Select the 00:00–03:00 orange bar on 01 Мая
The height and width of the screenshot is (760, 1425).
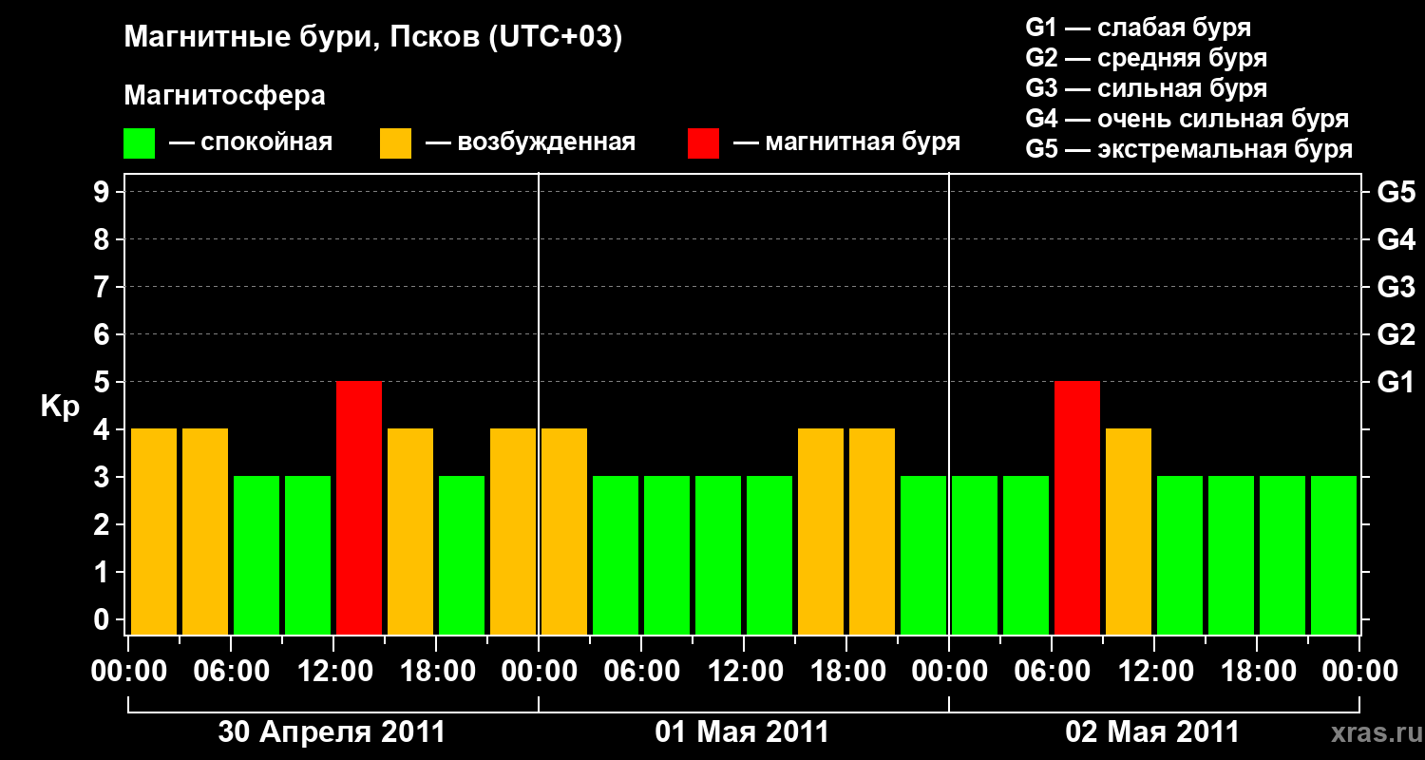point(564,531)
